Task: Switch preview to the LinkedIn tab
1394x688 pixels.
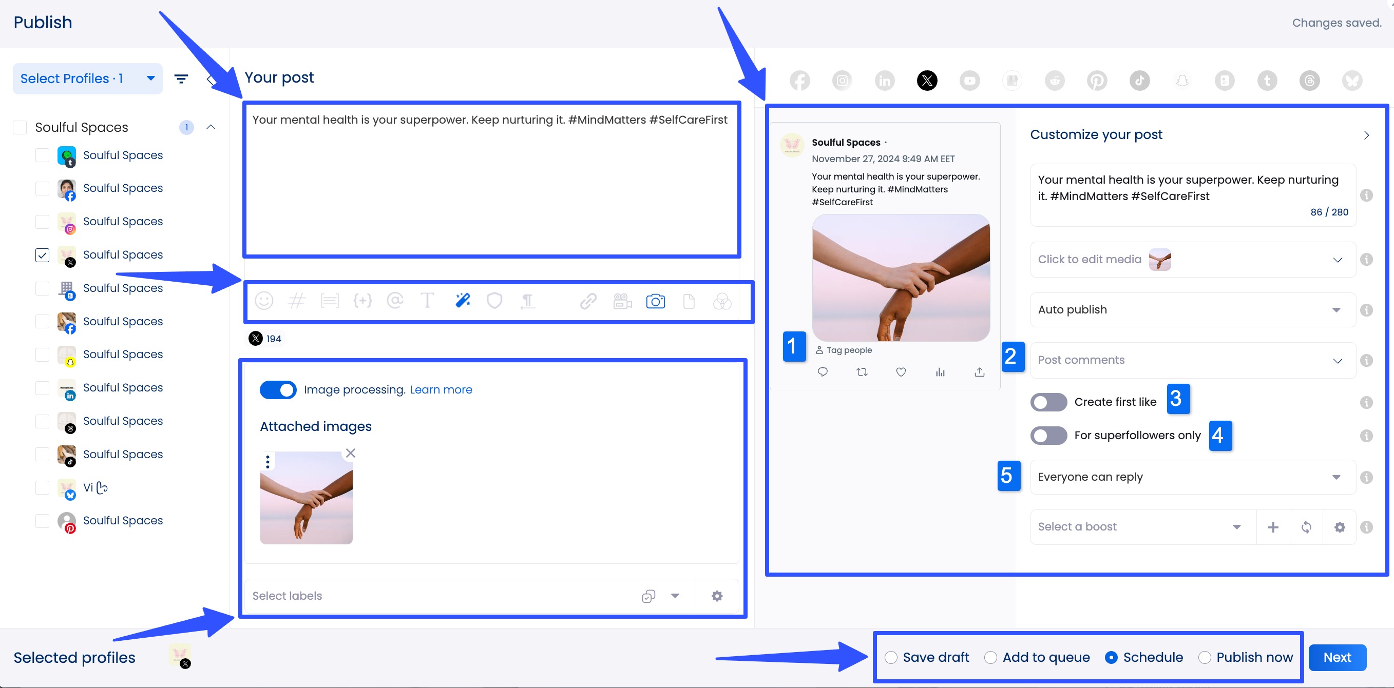Action: [885, 80]
